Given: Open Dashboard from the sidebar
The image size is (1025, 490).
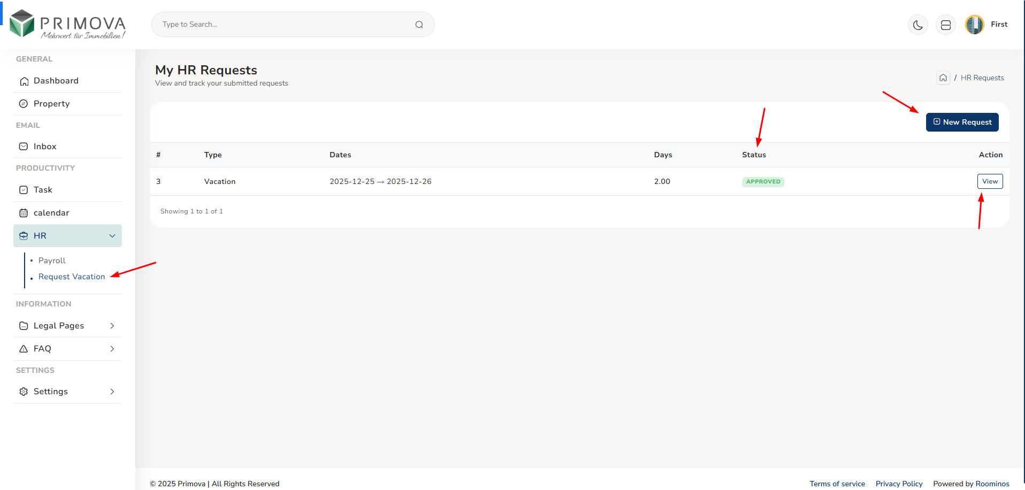Looking at the screenshot, I should [x=56, y=81].
